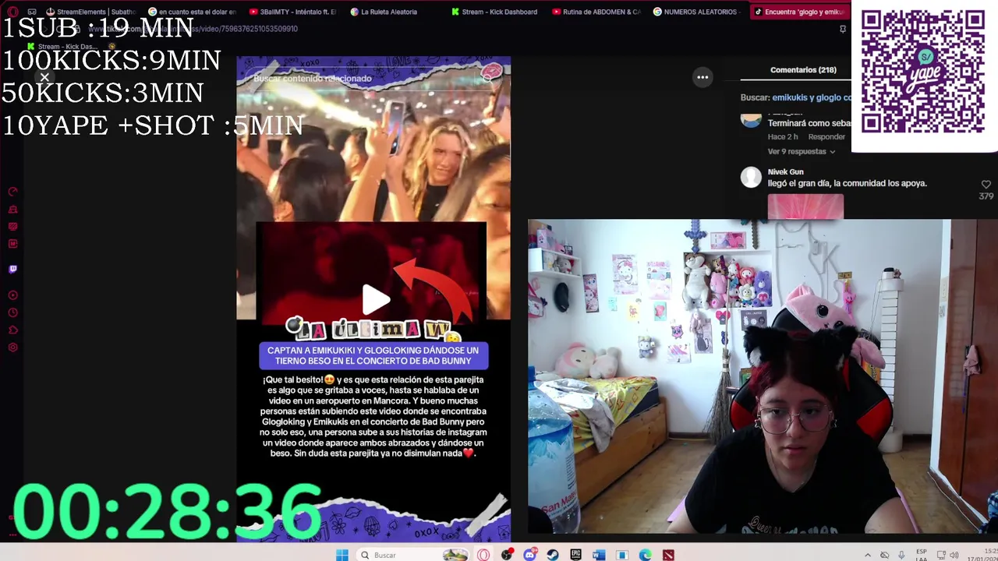Open Opera GX from the taskbar
Viewport: 998px width, 561px height.
[483, 555]
